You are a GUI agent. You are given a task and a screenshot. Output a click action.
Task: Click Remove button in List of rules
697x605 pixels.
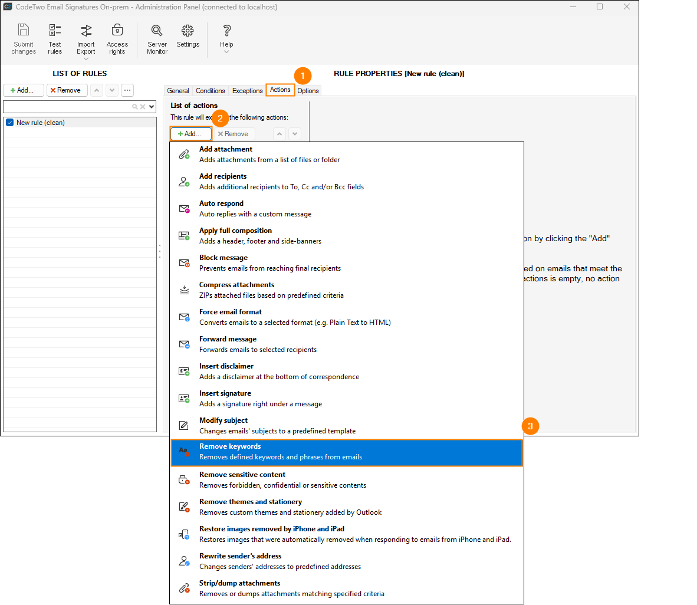pos(67,90)
